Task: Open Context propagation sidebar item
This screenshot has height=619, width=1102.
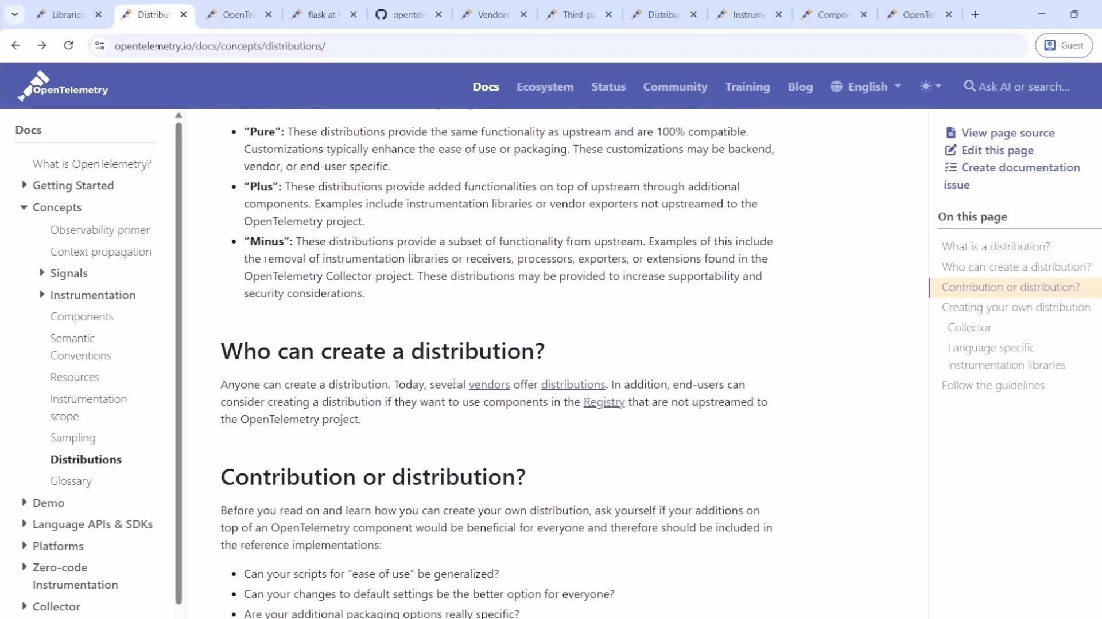Action: coord(100,252)
